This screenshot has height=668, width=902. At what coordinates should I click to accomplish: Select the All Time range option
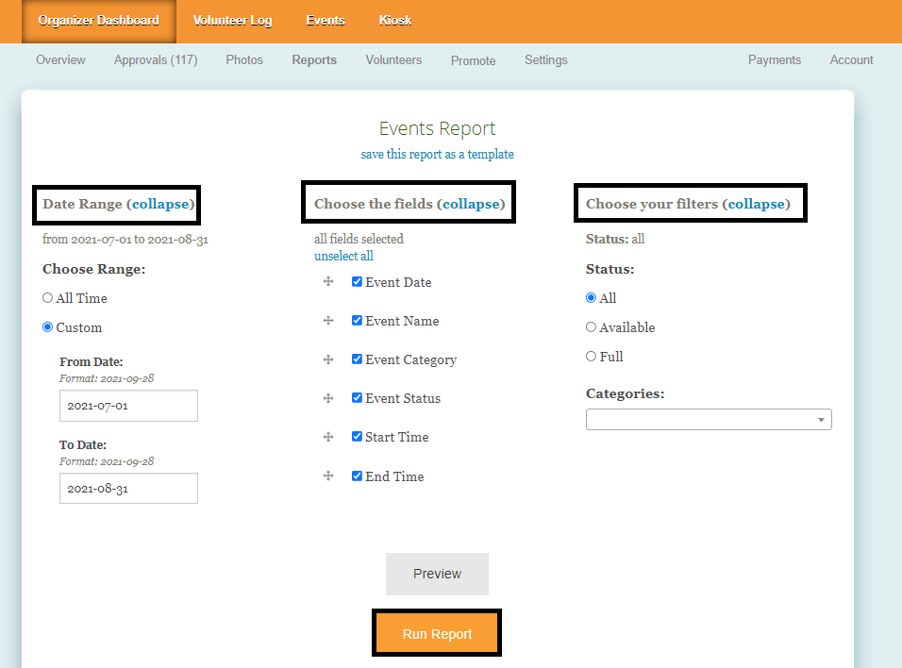48,298
